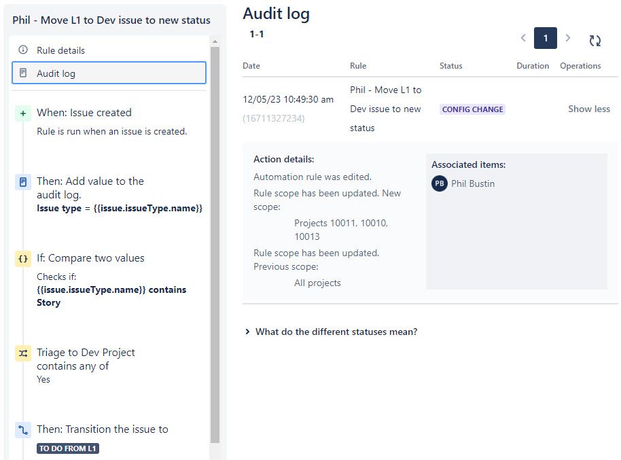621x460 pixels.
Task: Open the When: Issue created step
Action: (84, 113)
